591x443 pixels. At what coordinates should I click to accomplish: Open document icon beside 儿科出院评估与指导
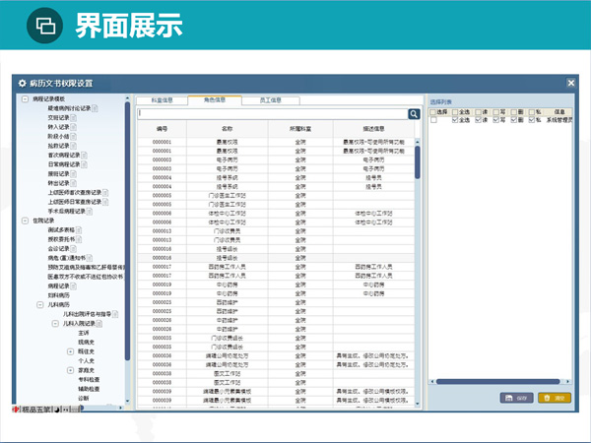pos(115,314)
